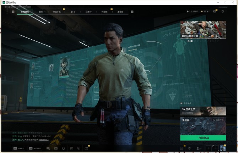The width and height of the screenshot is (238, 153).
Task: Switch to the 仓库 tab
Action: point(41,12)
